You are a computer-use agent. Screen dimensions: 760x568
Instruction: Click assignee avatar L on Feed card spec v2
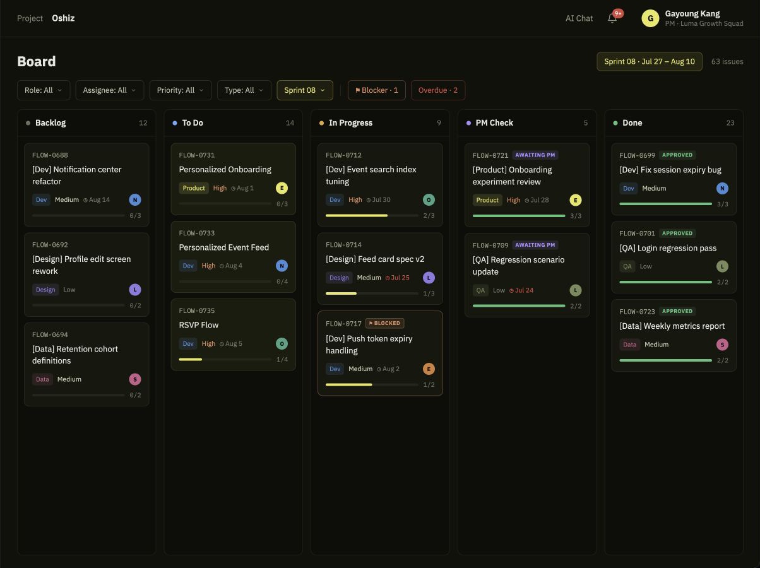point(429,278)
